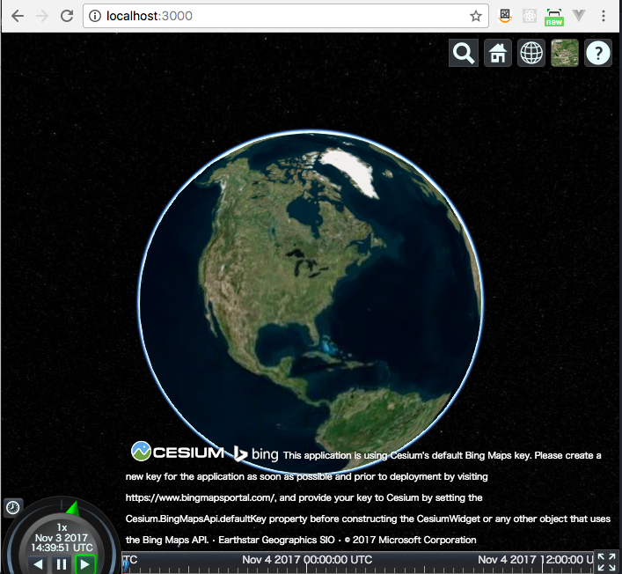This screenshot has width=622, height=574.
Task: Click the localhost:3000 address bar
Action: click(x=286, y=16)
